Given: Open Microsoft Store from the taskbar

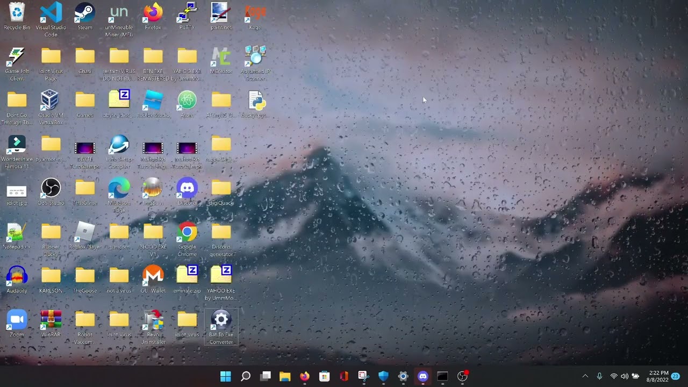Looking at the screenshot, I should click(x=324, y=376).
